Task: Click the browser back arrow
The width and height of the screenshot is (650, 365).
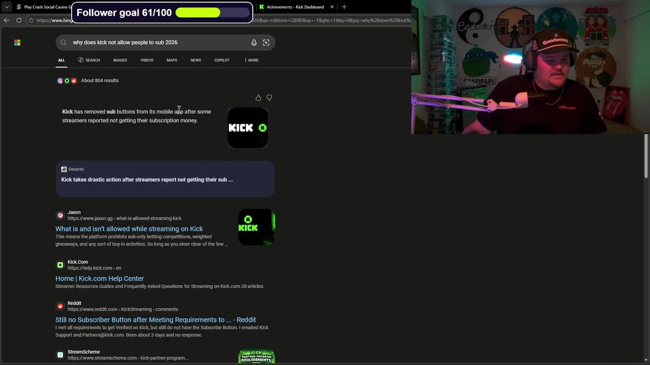Action: click(x=6, y=20)
